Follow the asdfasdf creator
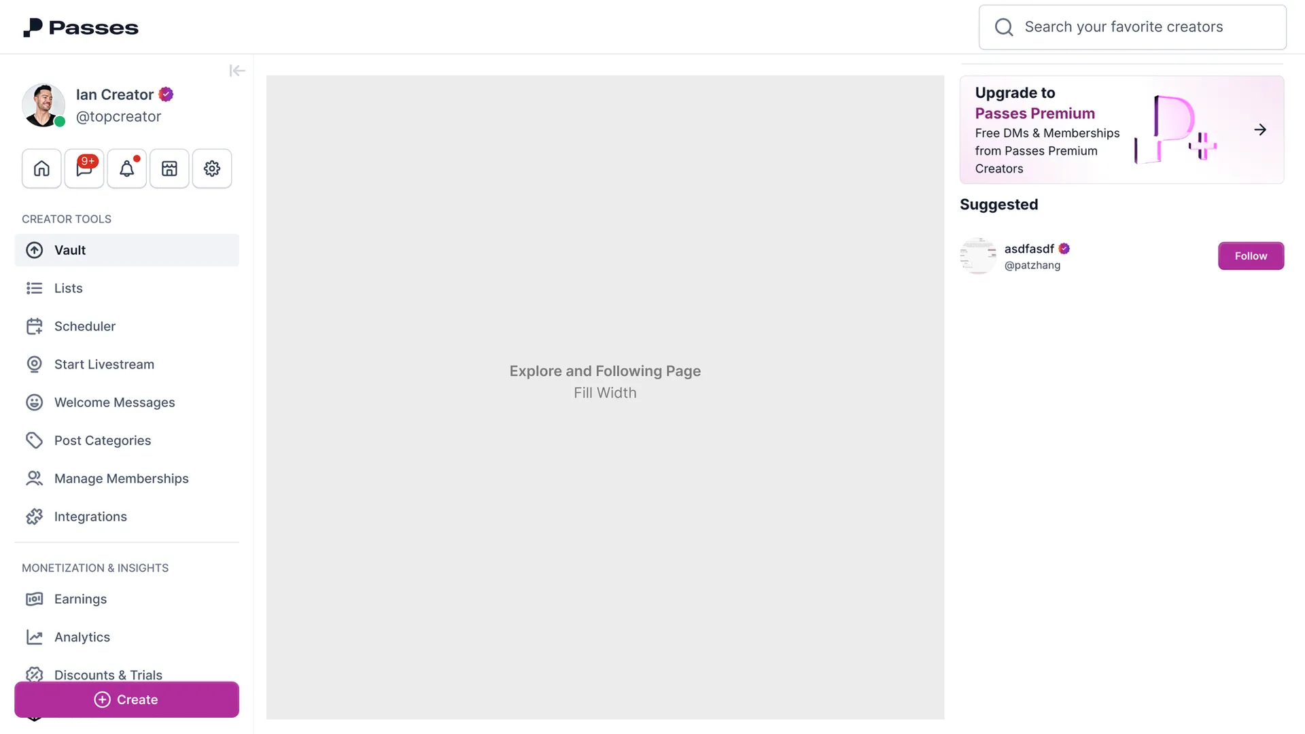The image size is (1305, 734). pyautogui.click(x=1250, y=256)
